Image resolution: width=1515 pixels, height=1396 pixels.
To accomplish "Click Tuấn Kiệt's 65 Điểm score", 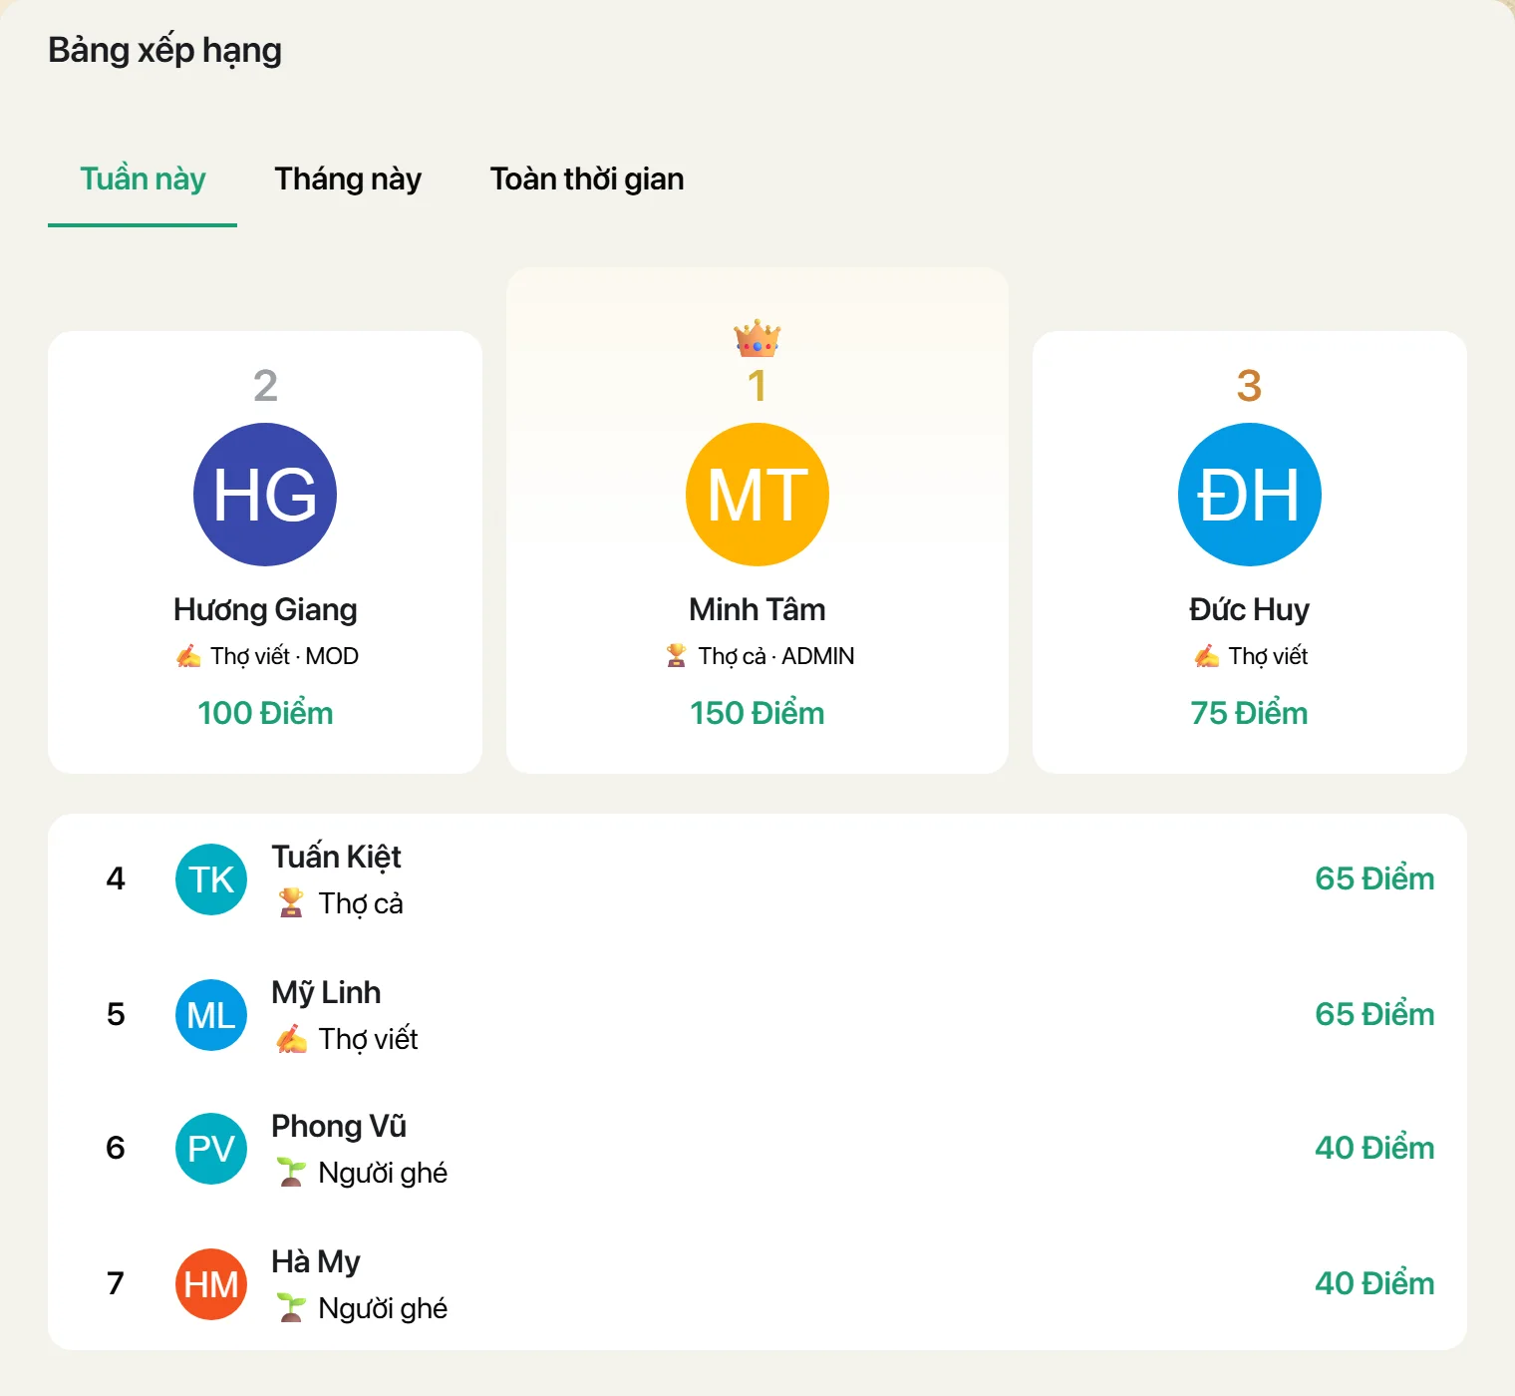I will pyautogui.click(x=1374, y=878).
